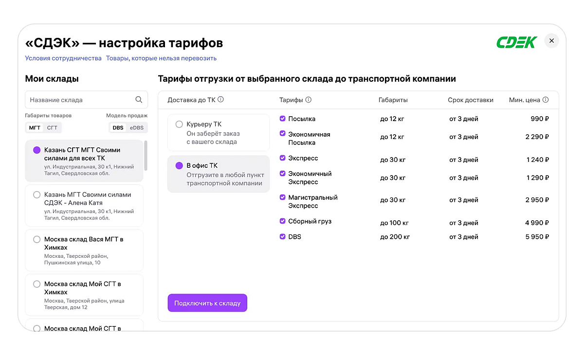Viewport: 584px width, 355px height.
Task: Open the Условия сотрудничества link
Action: pyautogui.click(x=63, y=58)
